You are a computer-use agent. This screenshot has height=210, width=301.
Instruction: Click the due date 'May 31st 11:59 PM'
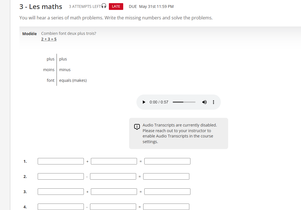[x=156, y=6]
